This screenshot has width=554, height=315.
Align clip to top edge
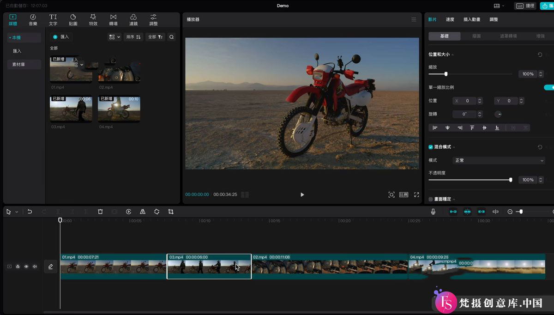pyautogui.click(x=472, y=127)
